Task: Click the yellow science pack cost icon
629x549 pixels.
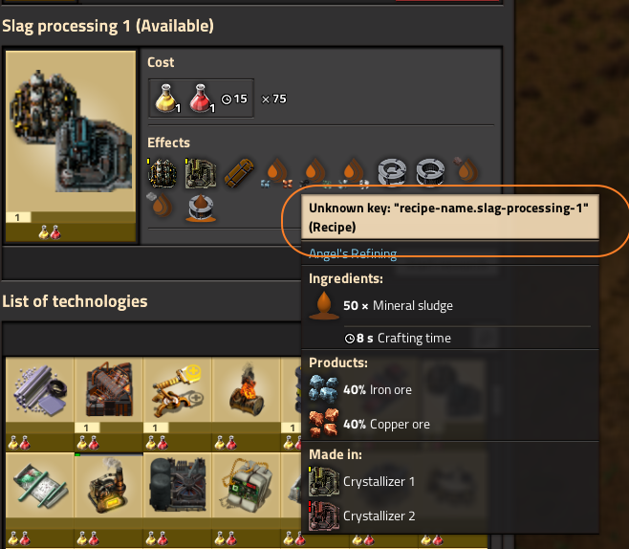Action: (x=166, y=99)
